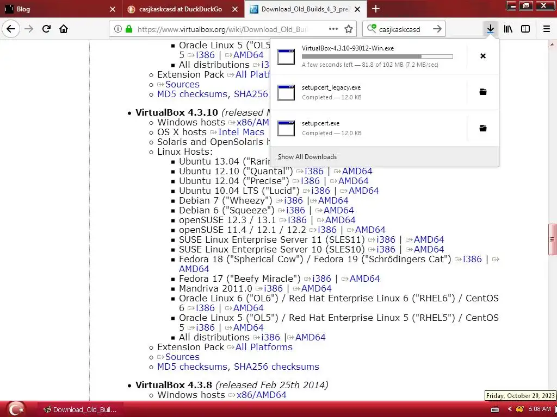Screen dimensions: 557x417
Task: Click the search engine magnifier icon
Action: 371,28
